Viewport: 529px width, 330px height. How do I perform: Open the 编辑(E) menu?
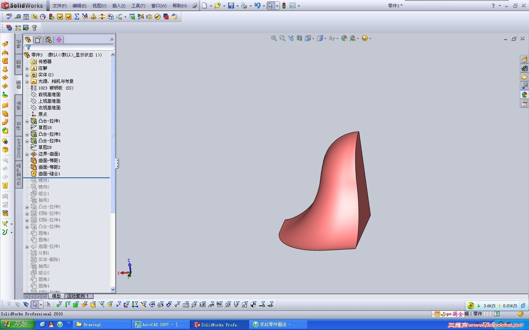[79, 5]
